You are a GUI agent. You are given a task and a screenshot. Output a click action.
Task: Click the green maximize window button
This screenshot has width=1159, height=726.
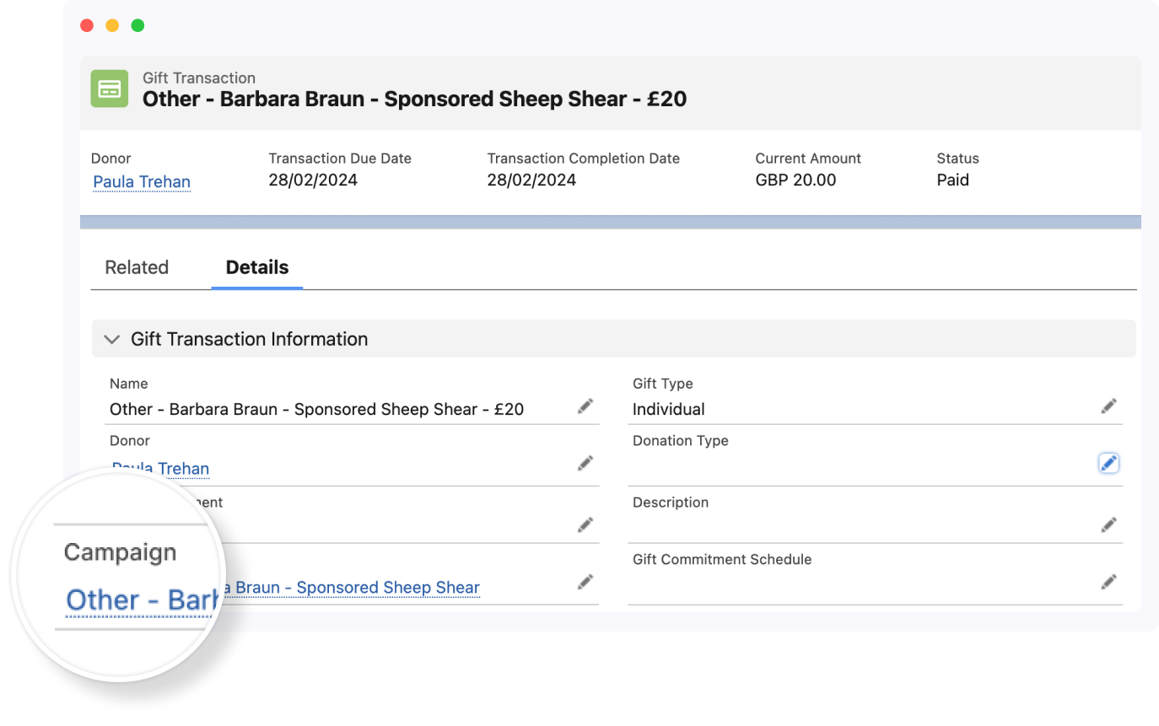(137, 25)
